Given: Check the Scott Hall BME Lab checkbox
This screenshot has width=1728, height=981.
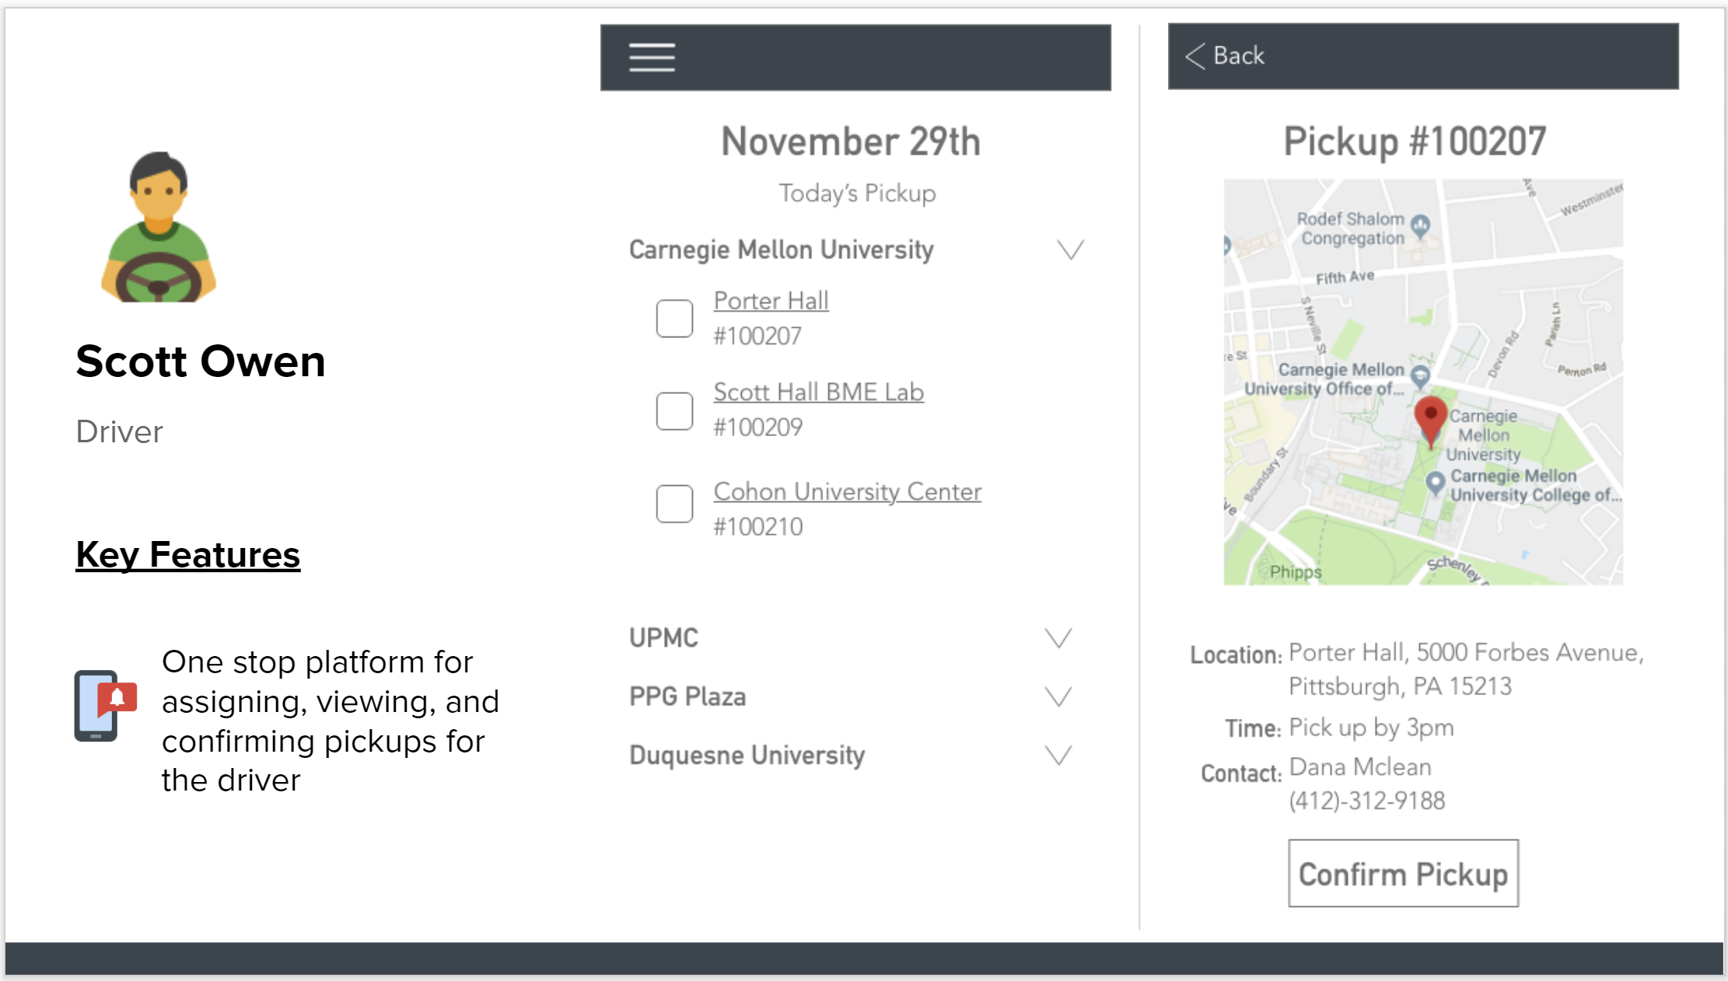Looking at the screenshot, I should [674, 410].
